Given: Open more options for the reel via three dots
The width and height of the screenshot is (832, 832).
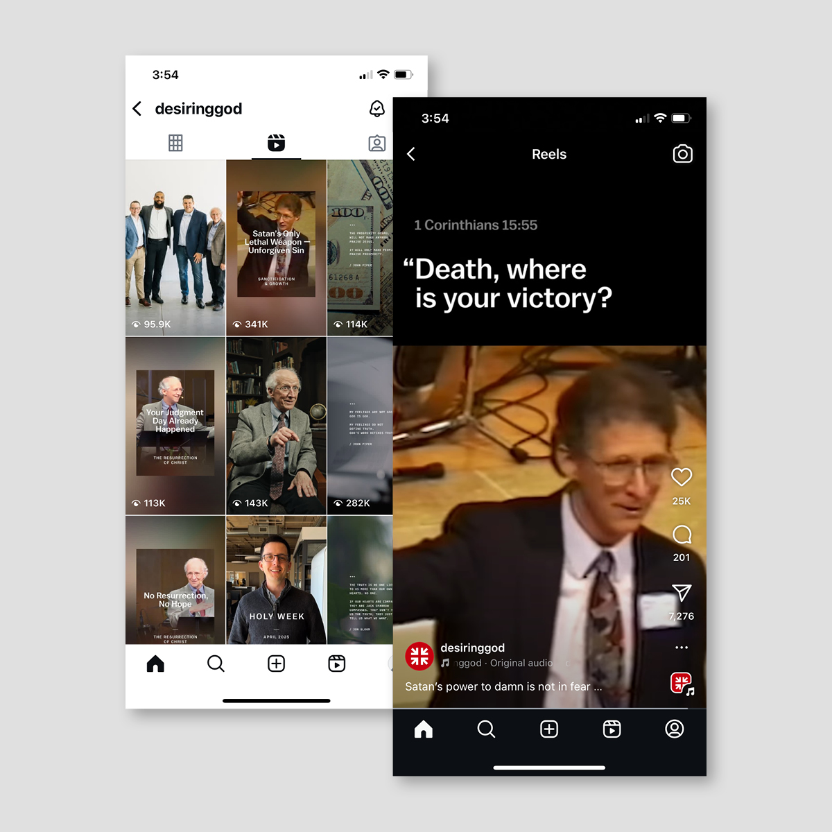Looking at the screenshot, I should pyautogui.click(x=681, y=647).
